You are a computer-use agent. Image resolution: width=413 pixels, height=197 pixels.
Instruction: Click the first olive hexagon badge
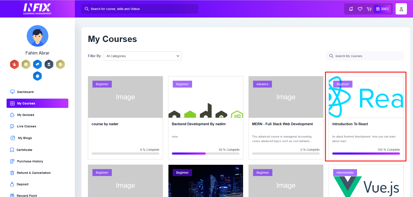point(26,64)
